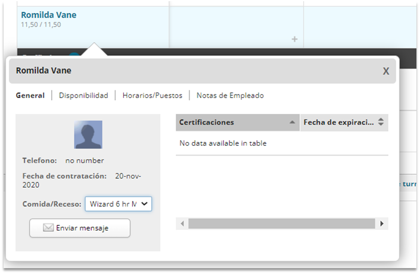This screenshot has width=420, height=274.
Task: Open Romilda Vane name link in schedule
Action: pos(49,15)
